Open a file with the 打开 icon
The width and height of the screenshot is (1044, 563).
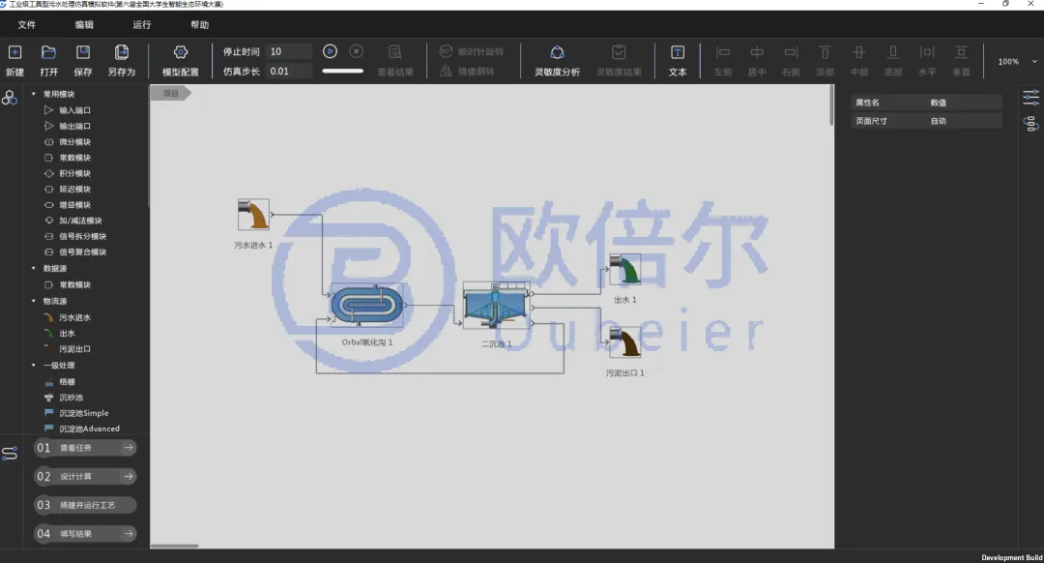[x=48, y=52]
